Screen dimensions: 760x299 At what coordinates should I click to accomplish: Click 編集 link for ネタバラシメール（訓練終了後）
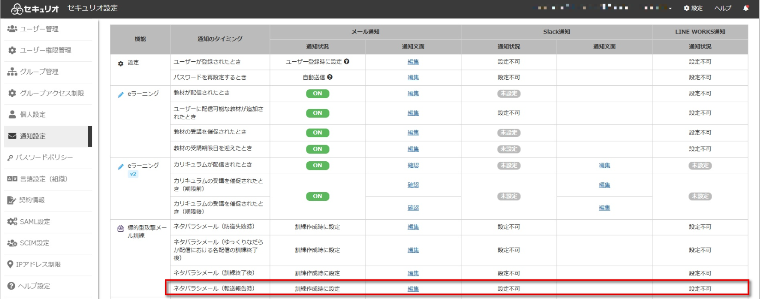point(413,273)
